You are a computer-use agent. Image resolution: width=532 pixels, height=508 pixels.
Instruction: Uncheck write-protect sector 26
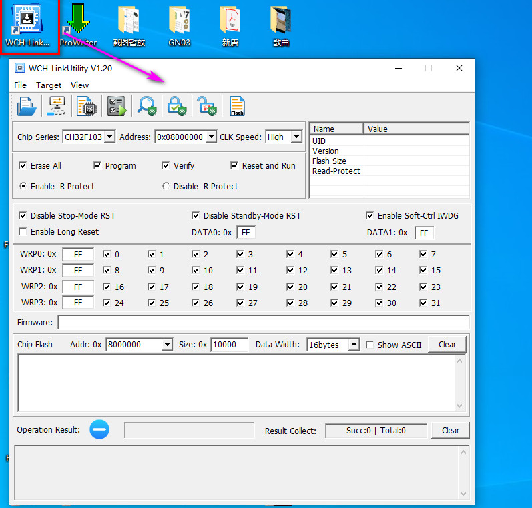coord(196,303)
